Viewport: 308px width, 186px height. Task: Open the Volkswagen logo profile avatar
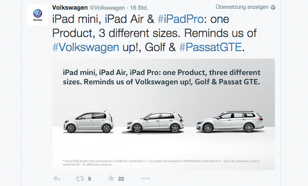click(37, 15)
